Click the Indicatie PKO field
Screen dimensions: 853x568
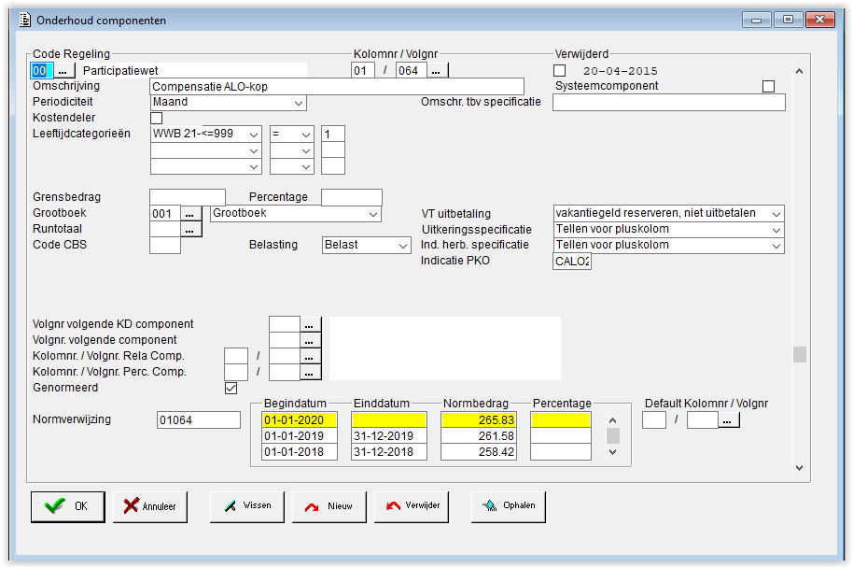(x=572, y=262)
